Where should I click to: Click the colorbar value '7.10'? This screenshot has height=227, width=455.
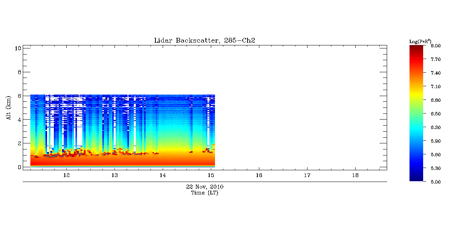tap(435, 87)
